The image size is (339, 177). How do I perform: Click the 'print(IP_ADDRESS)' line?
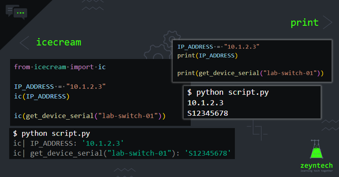tap(207, 56)
